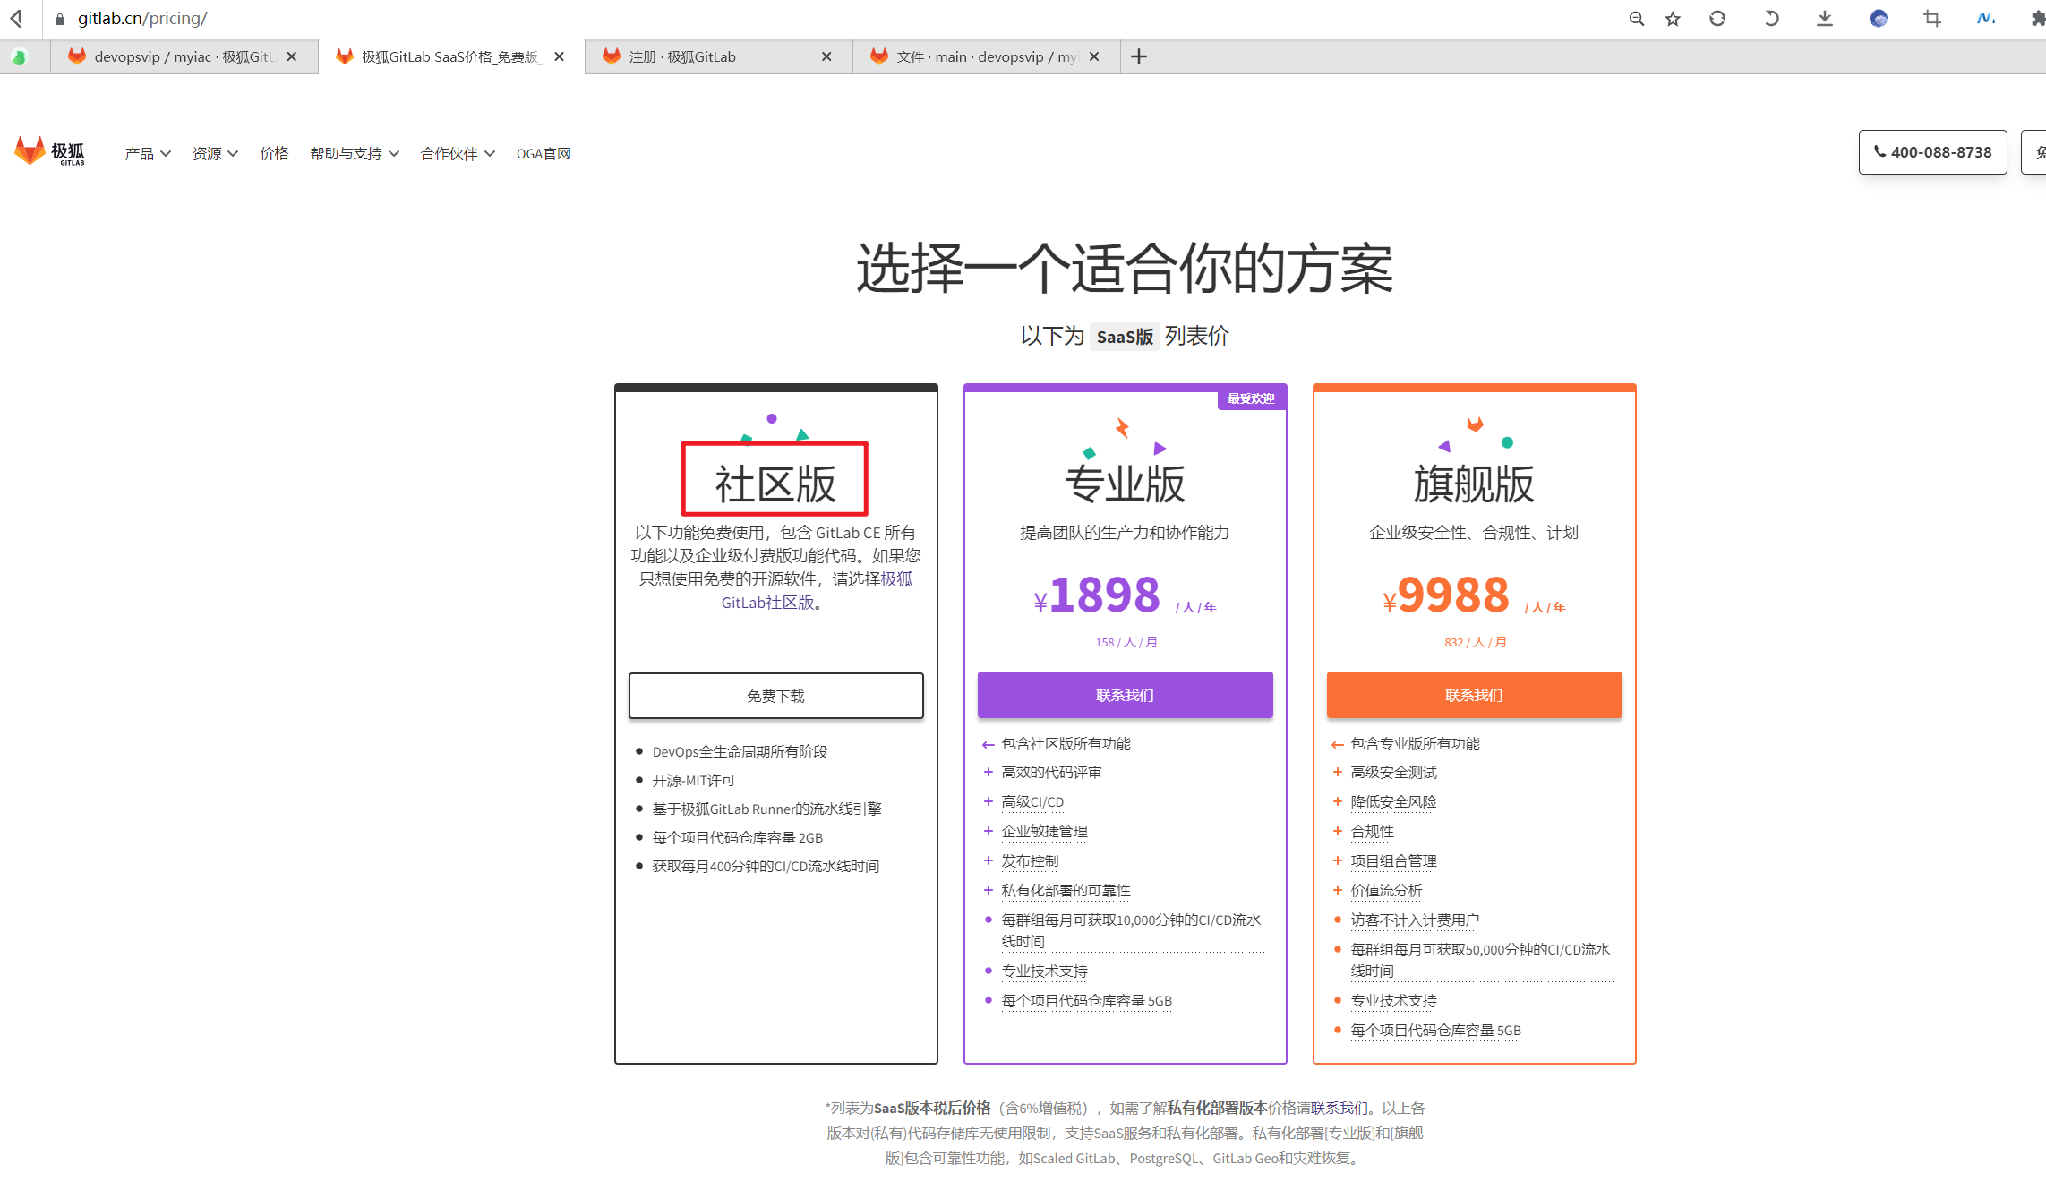Close the 注册 · 极狐GitLab tab
The image size is (2046, 1190).
[826, 56]
